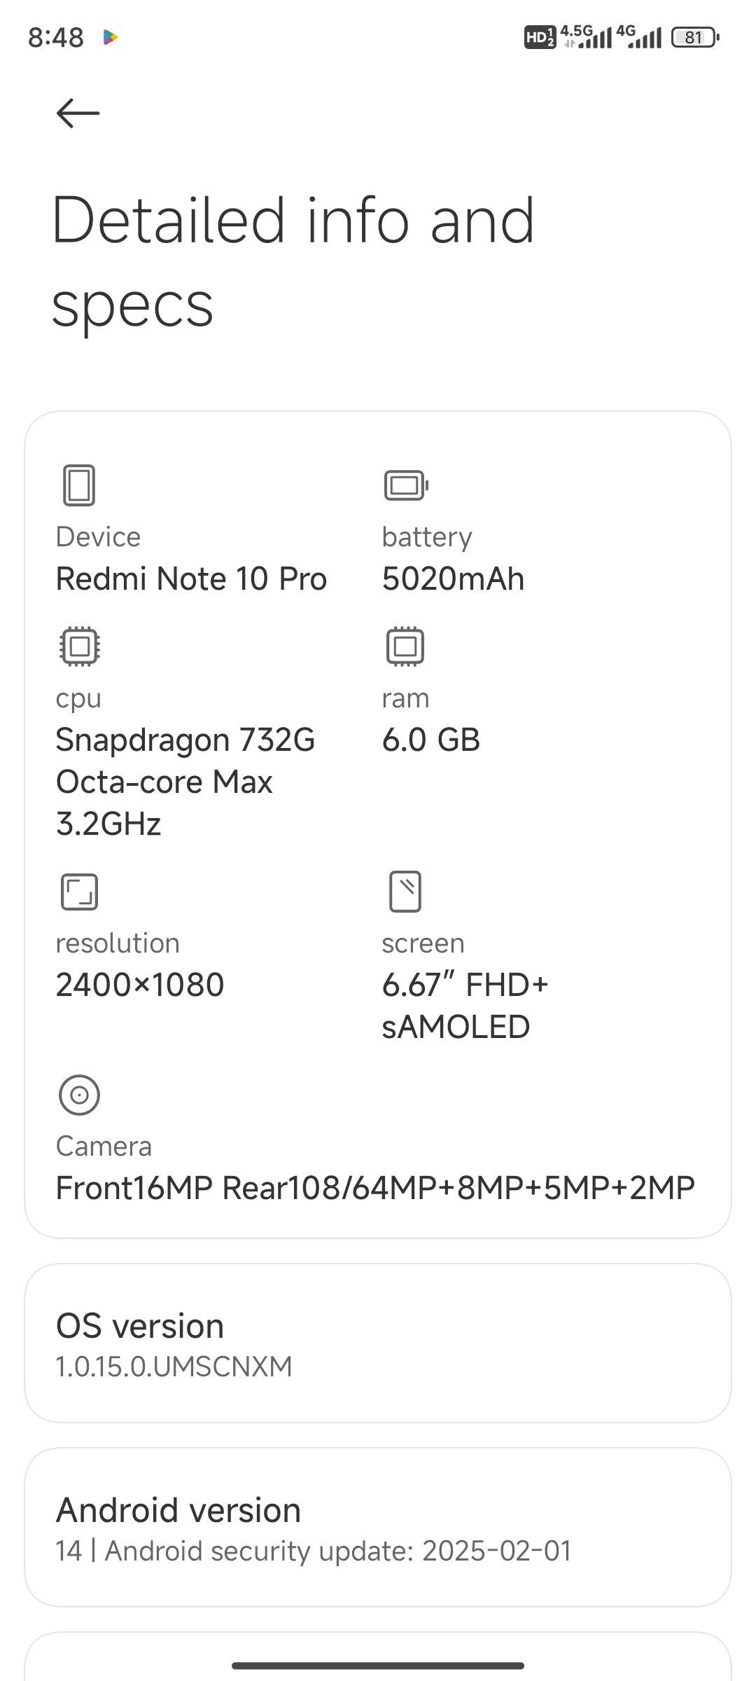Tap the 2400×1080 resolution value

tap(140, 985)
